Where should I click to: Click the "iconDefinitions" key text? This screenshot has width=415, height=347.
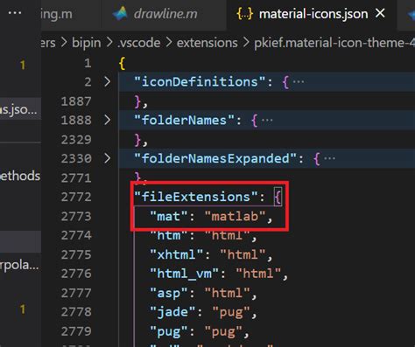pos(200,81)
